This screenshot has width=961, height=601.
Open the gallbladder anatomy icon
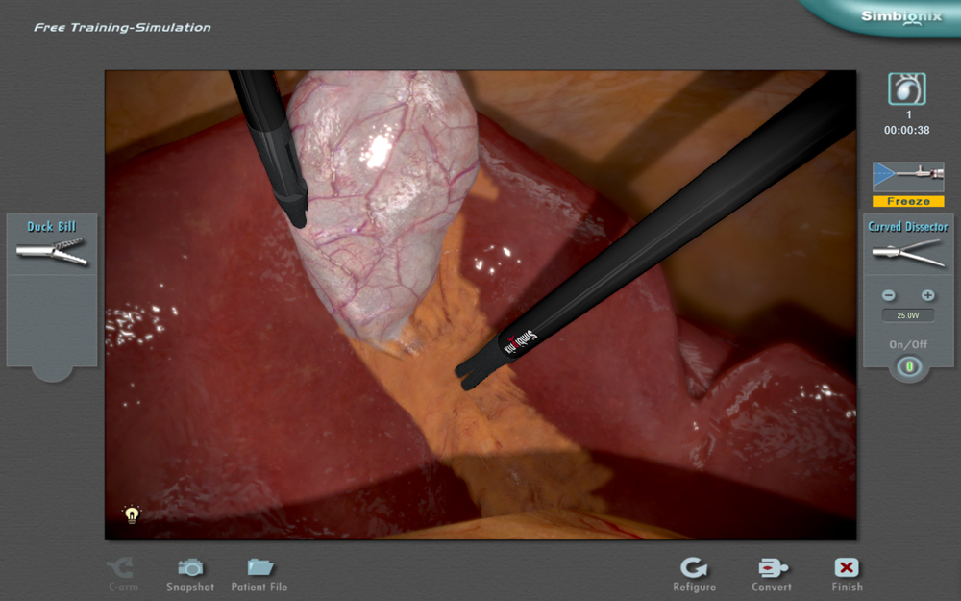click(907, 89)
